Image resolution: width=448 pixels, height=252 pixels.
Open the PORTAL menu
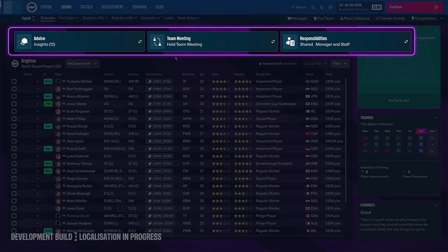49,7
